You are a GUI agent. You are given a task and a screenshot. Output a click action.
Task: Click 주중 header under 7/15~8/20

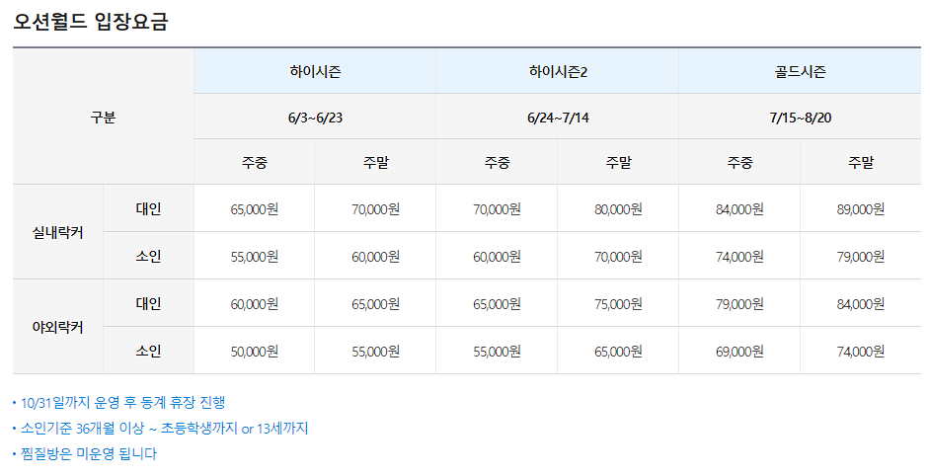pos(739,162)
